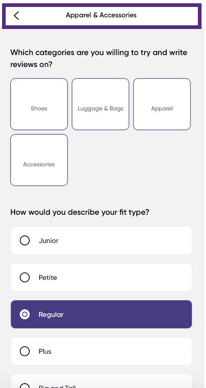Image resolution: width=206 pixels, height=388 pixels.
Task: Go back using the left arrow icon
Action: (x=16, y=16)
